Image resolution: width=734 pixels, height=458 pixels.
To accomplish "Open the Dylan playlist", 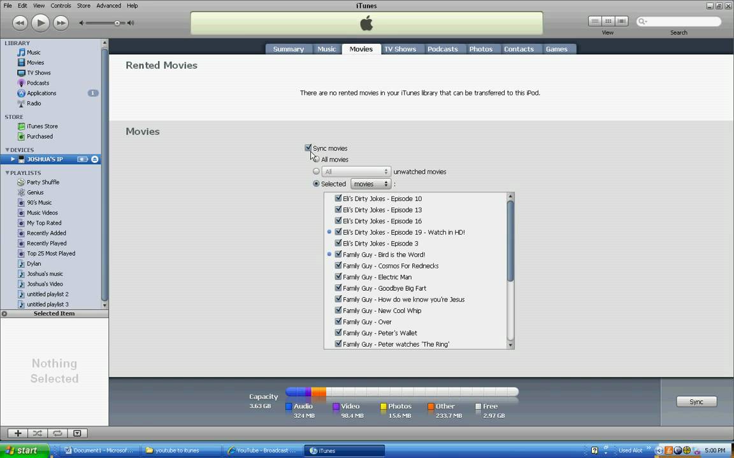I will (34, 263).
